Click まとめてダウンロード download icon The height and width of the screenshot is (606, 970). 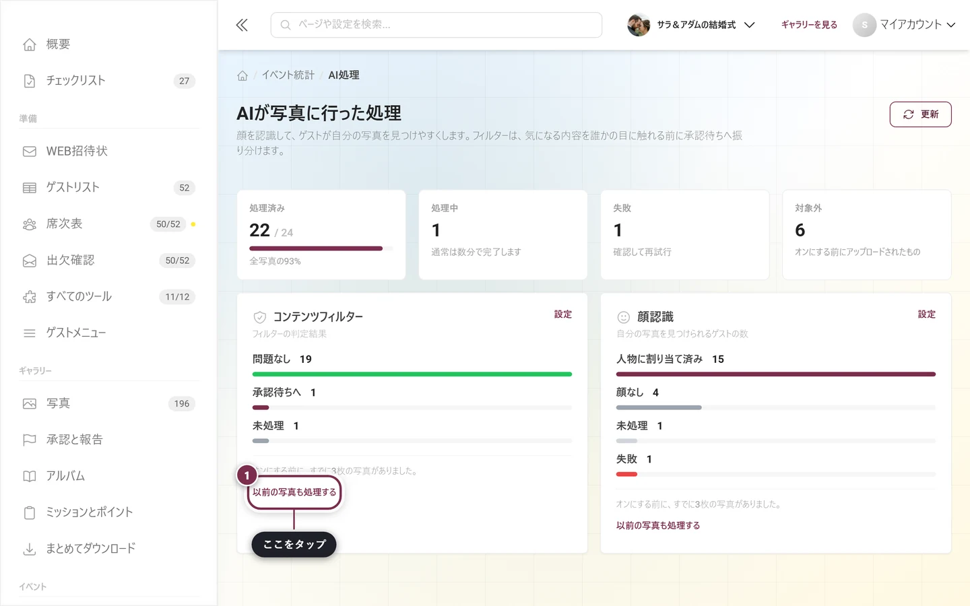[x=30, y=549]
